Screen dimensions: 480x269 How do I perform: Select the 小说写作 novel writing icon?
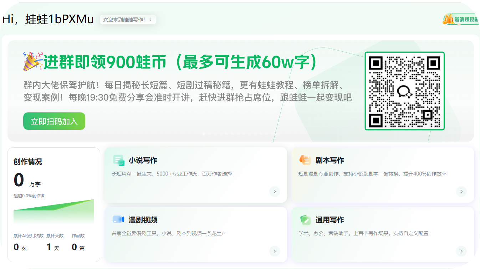tap(118, 160)
